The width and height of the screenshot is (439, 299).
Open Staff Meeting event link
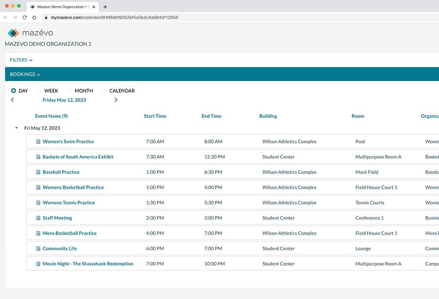(57, 218)
